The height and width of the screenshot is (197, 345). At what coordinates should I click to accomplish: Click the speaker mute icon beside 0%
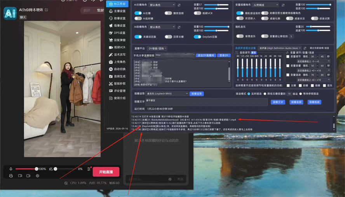(x=51, y=169)
